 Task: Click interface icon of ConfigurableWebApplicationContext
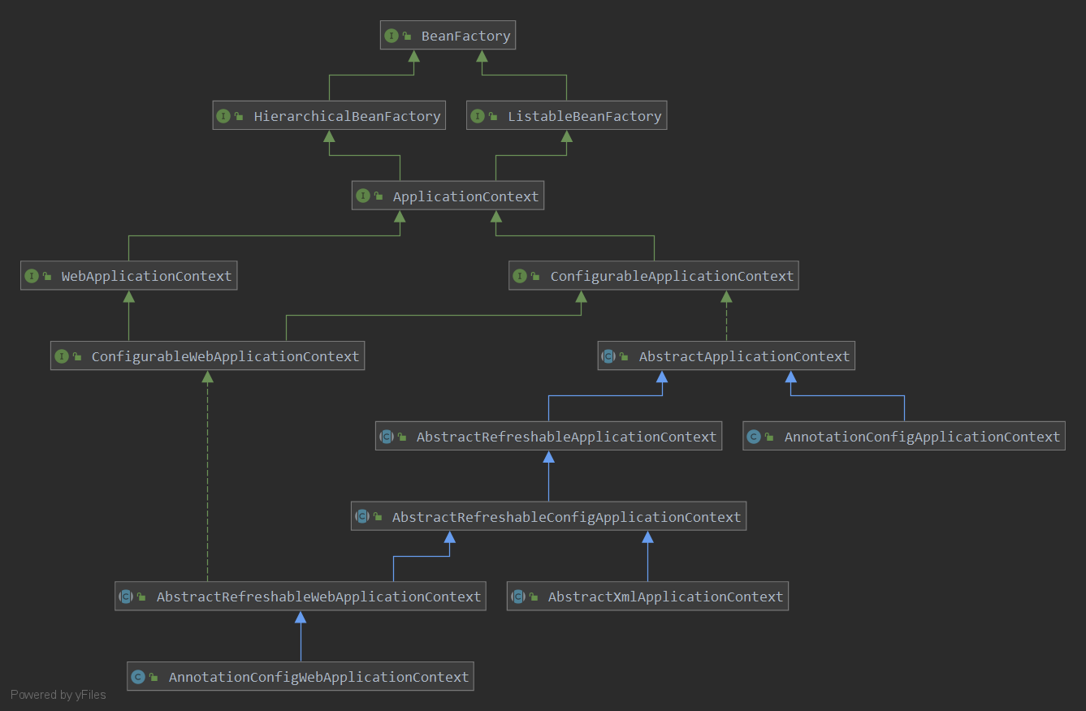62,356
